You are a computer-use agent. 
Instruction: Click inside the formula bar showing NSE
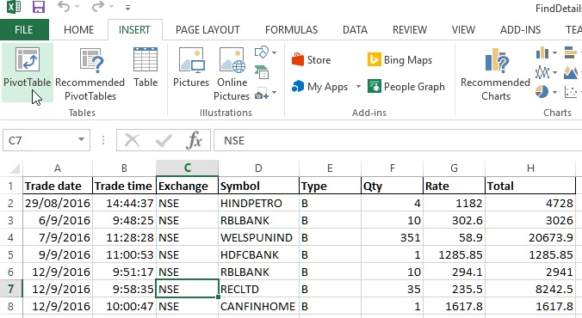click(x=398, y=140)
